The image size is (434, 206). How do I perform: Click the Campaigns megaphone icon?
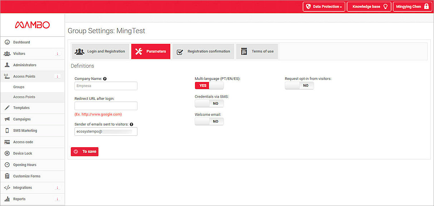(7, 119)
